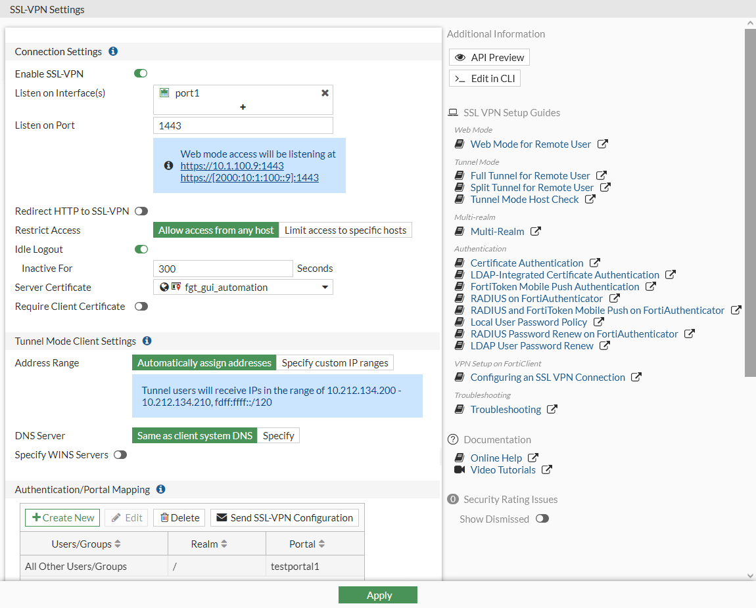Screen dimensions: 756x608
Task: Open the Edit in CLI console icon
Action: (460, 77)
